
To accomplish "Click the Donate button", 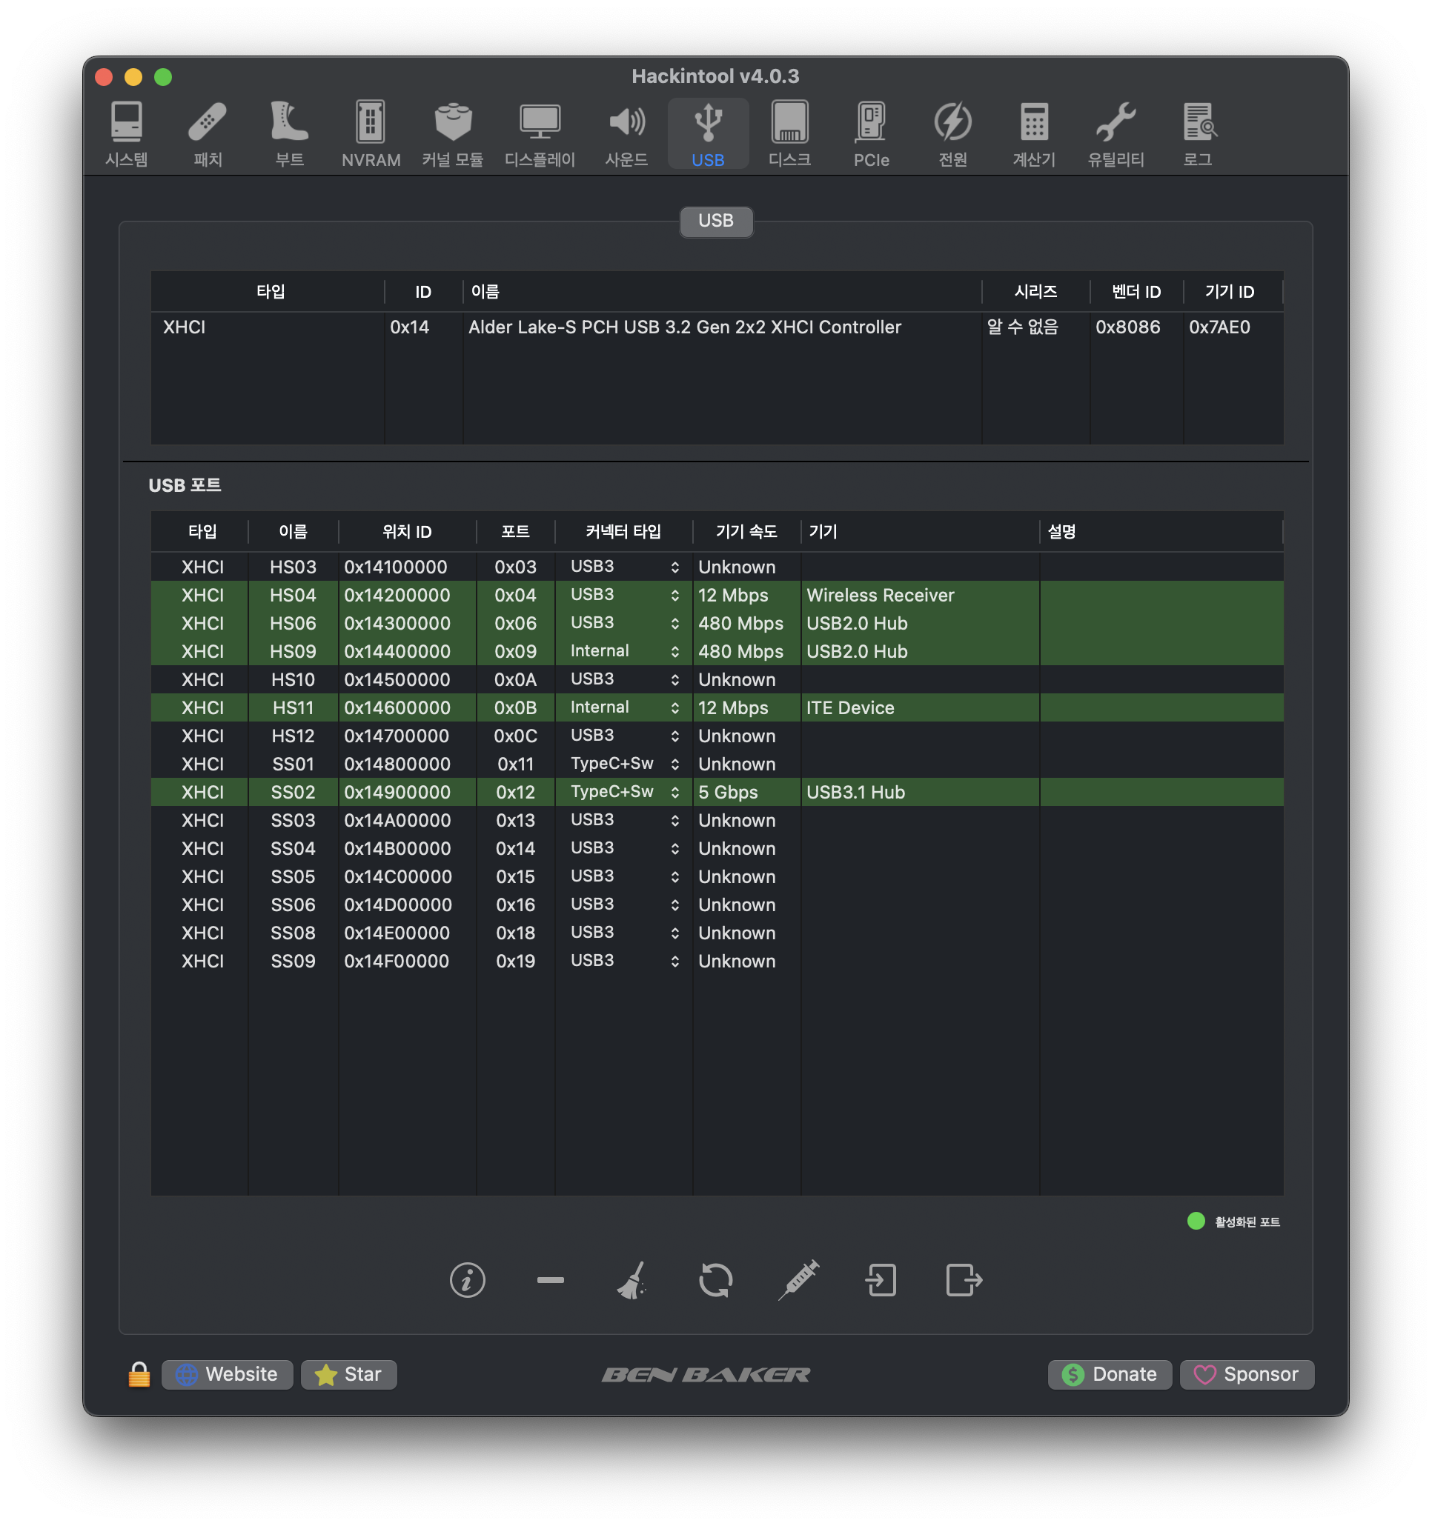I will point(1109,1373).
